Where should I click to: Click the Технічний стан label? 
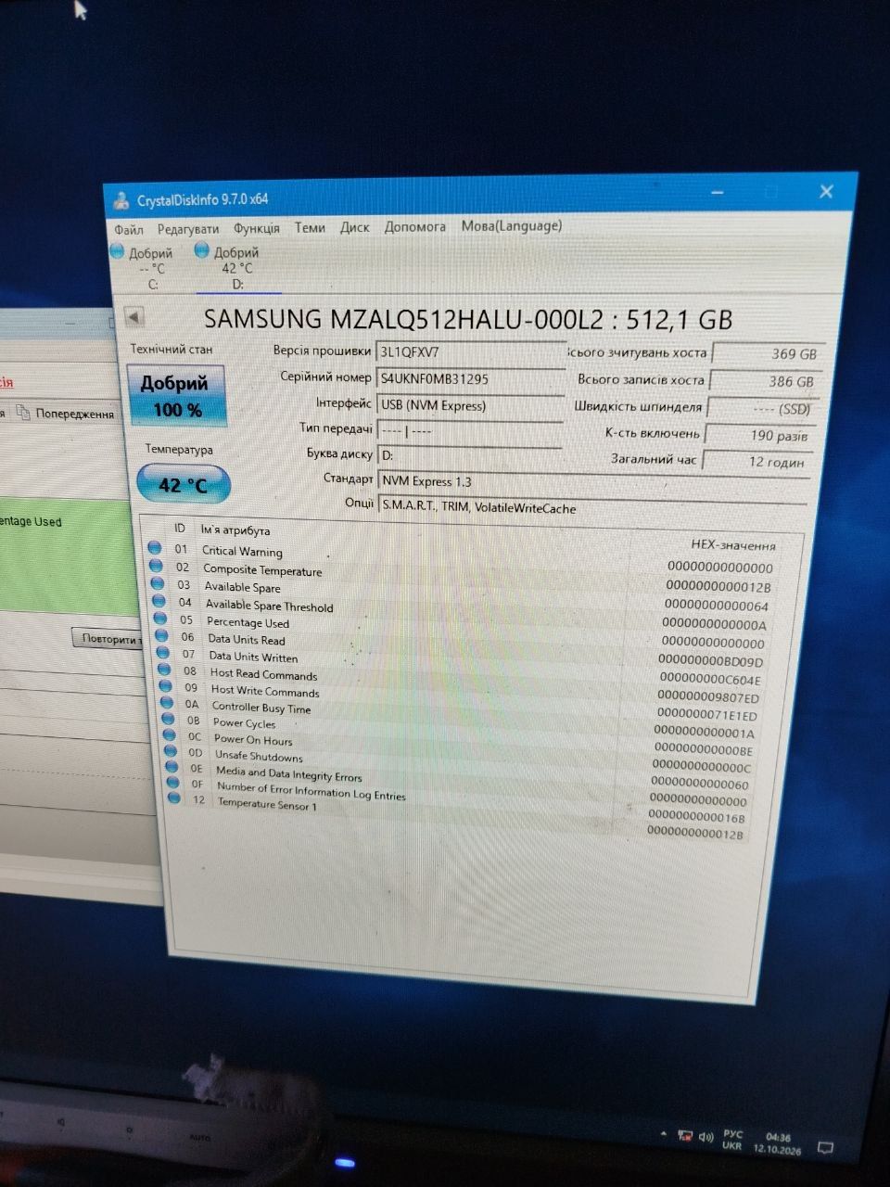coord(171,350)
